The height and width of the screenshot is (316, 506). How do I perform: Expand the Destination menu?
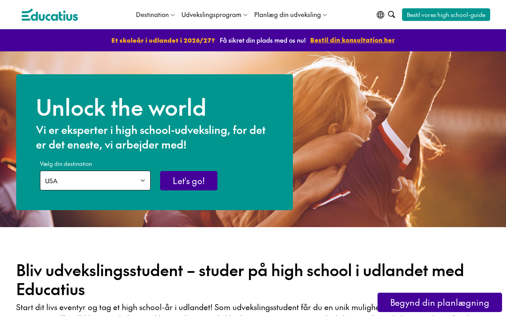155,15
